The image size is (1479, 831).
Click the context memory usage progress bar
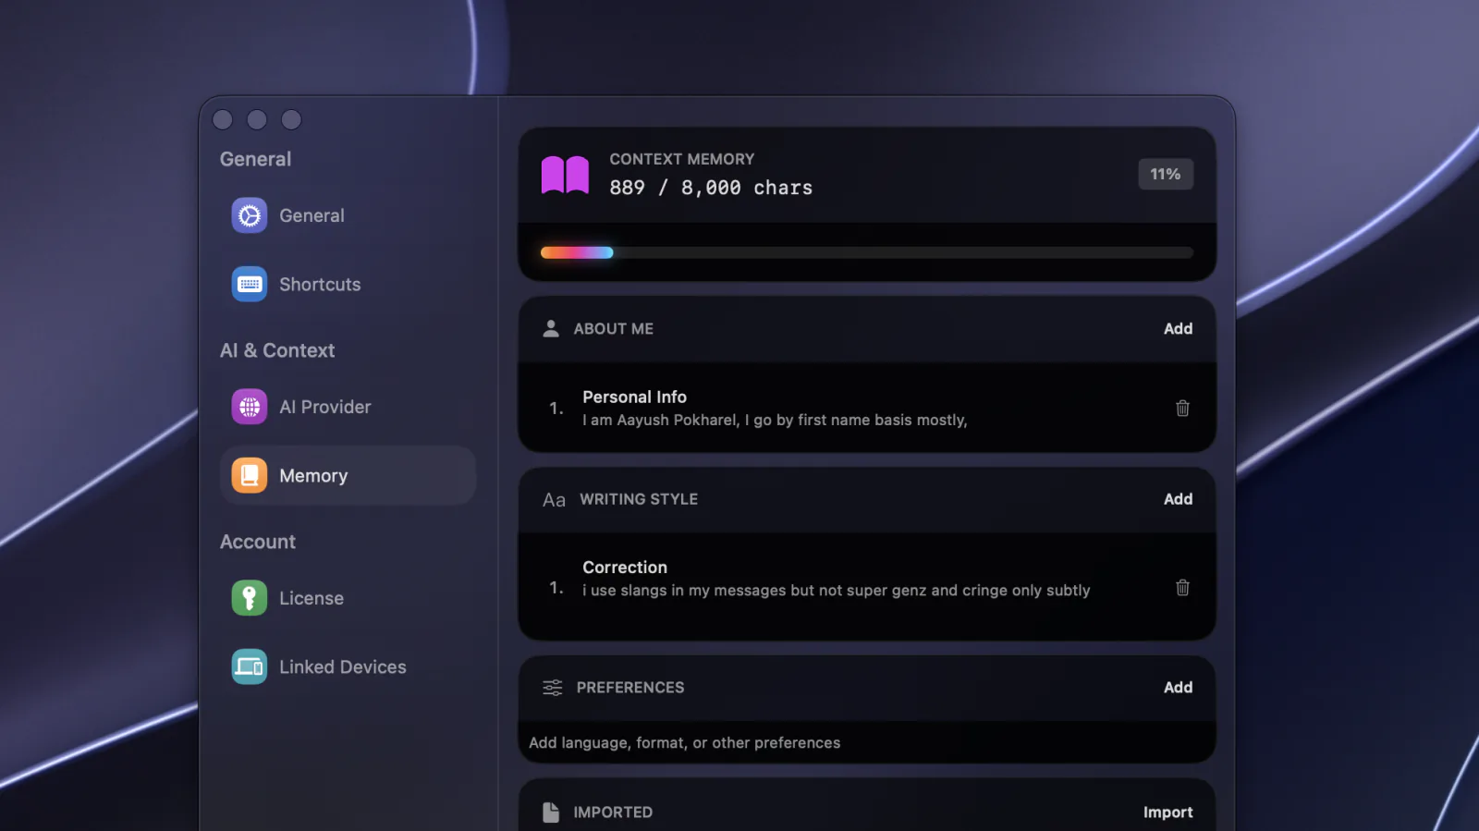point(866,252)
